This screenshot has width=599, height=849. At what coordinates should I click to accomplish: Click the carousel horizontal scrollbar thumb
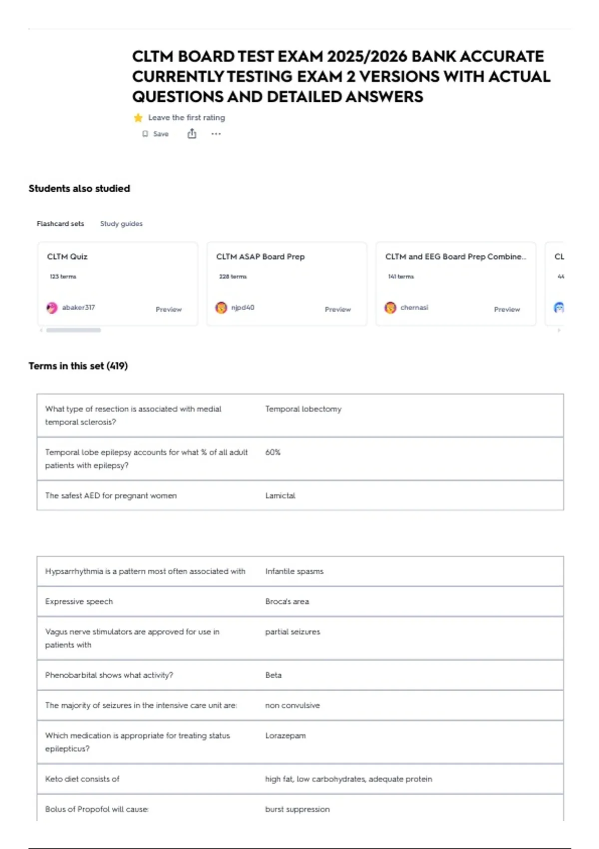pos(73,330)
